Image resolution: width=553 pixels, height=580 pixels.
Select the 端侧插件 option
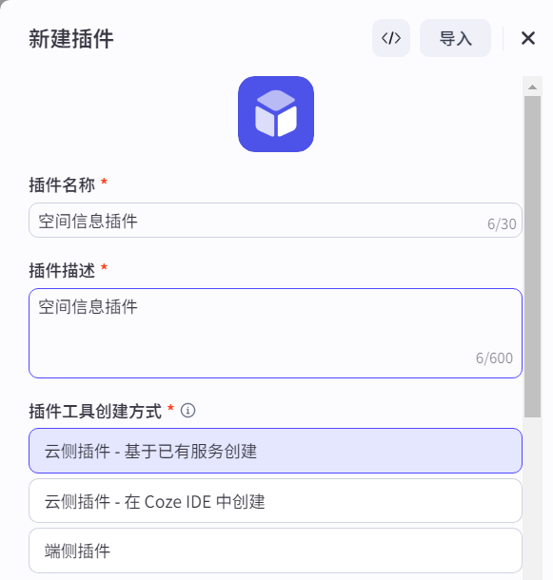point(275,551)
